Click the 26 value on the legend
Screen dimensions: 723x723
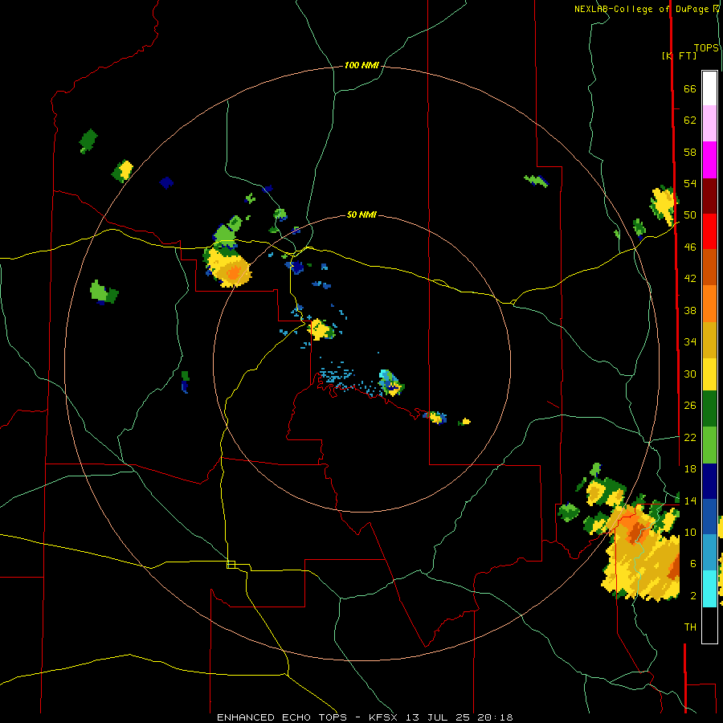(690, 406)
